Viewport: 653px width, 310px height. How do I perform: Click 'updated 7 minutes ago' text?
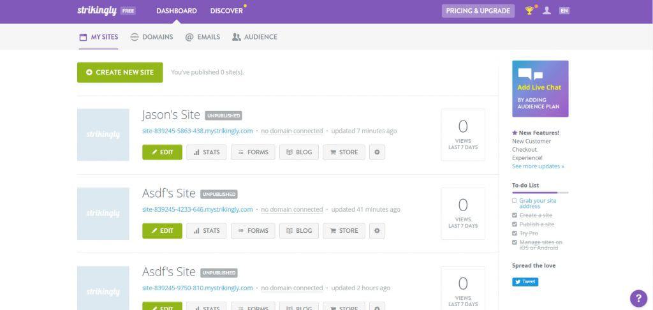tap(364, 131)
